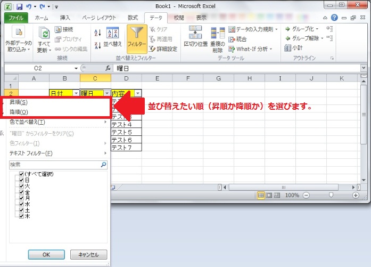Open the 日付 column filter dropdown
The height and width of the screenshot is (267, 371).
point(76,93)
